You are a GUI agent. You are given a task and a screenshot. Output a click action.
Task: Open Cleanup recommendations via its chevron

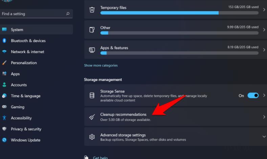pos(264,117)
